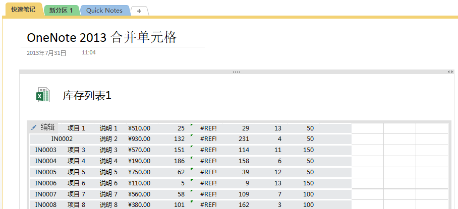This screenshot has height=209, width=458.
Task: Select cell IN0005
Action: [46, 172]
